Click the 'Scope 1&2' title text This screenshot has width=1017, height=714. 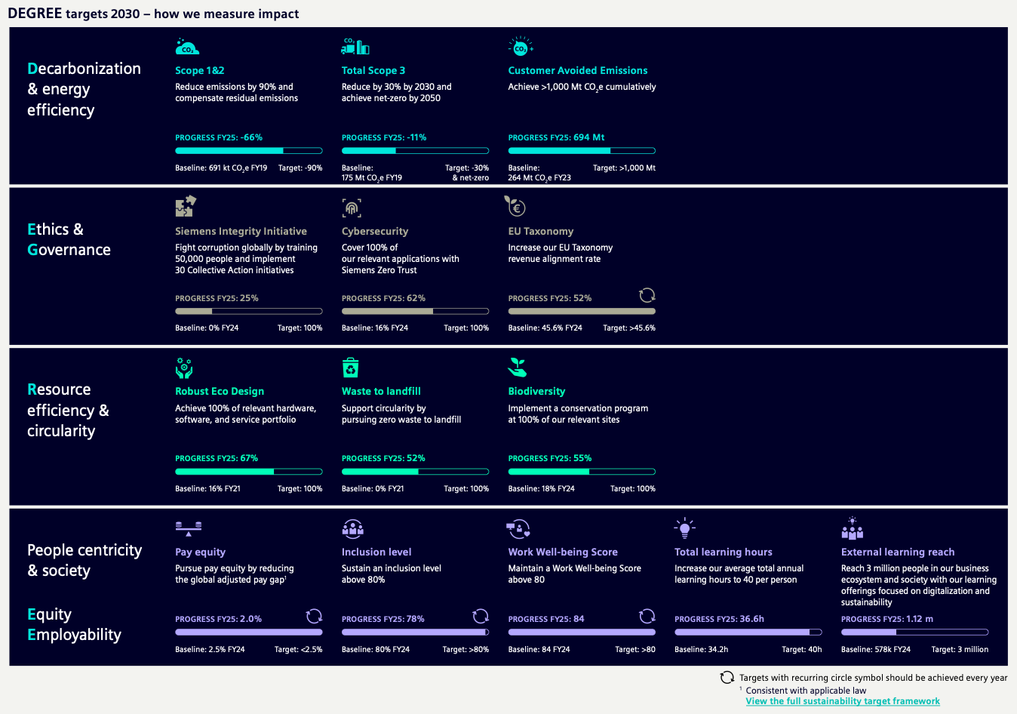pos(200,70)
